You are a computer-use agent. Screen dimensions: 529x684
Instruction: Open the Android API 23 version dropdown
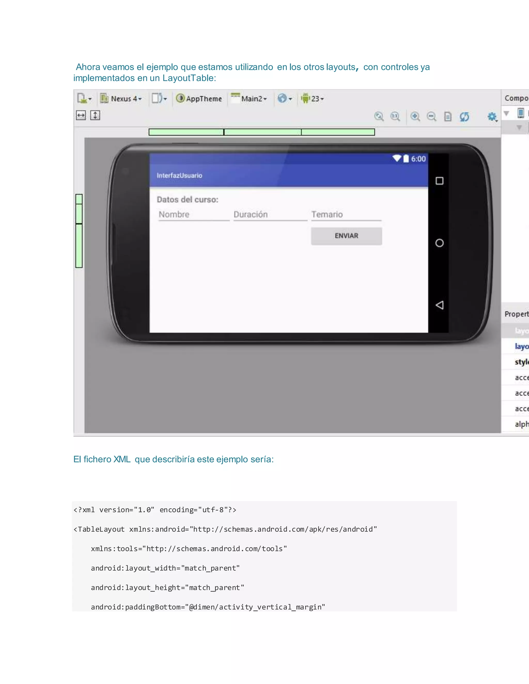click(312, 99)
